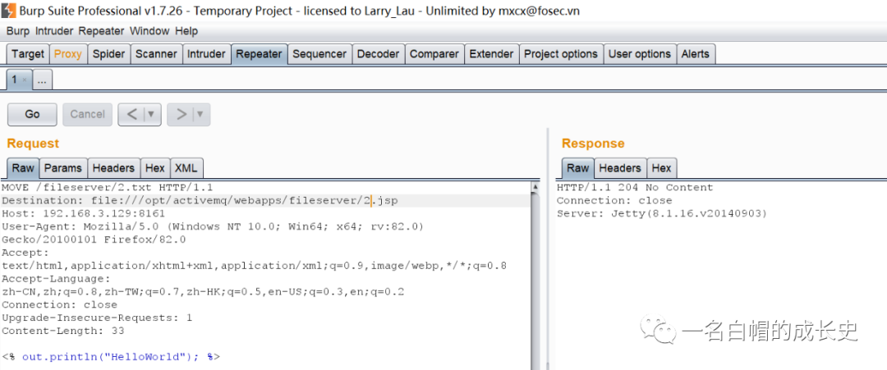This screenshot has width=887, height=370.
Task: Click the Content-Length: 33 line
Action: click(62, 331)
